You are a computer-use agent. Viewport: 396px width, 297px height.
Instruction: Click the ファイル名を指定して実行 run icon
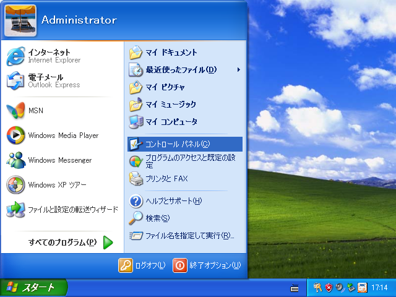click(x=136, y=236)
